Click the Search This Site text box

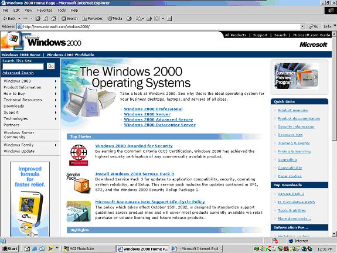pyautogui.click(x=23, y=66)
